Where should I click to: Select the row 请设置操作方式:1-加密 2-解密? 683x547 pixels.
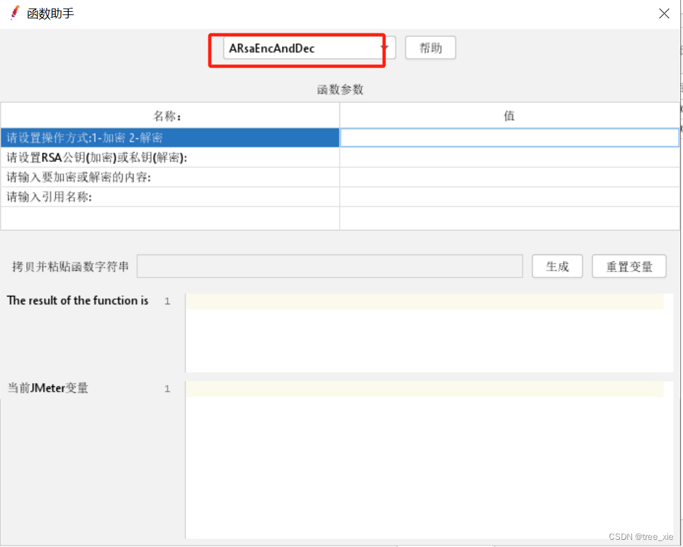tap(170, 138)
